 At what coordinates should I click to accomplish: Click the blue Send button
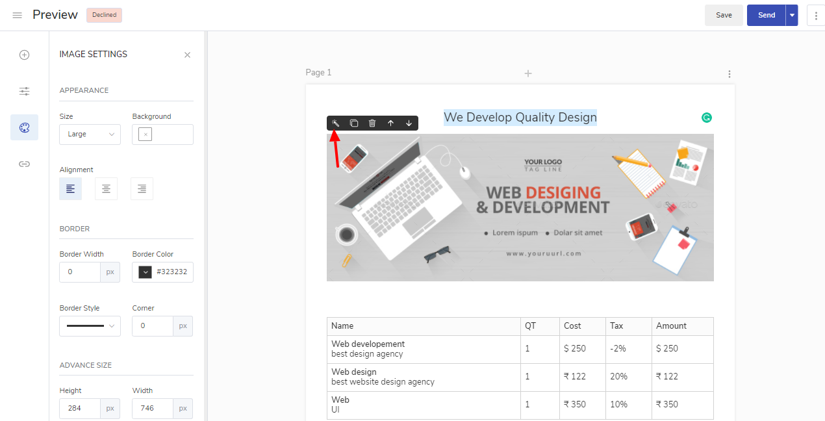pos(766,15)
